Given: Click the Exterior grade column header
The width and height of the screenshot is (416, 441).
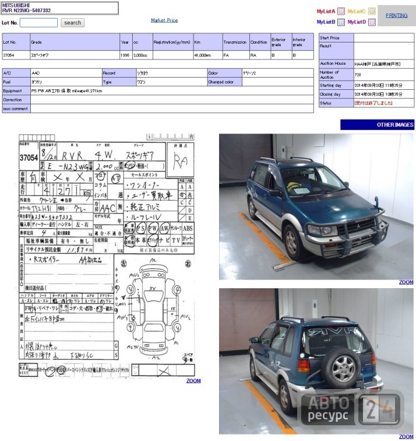Looking at the screenshot, I should 281,42.
